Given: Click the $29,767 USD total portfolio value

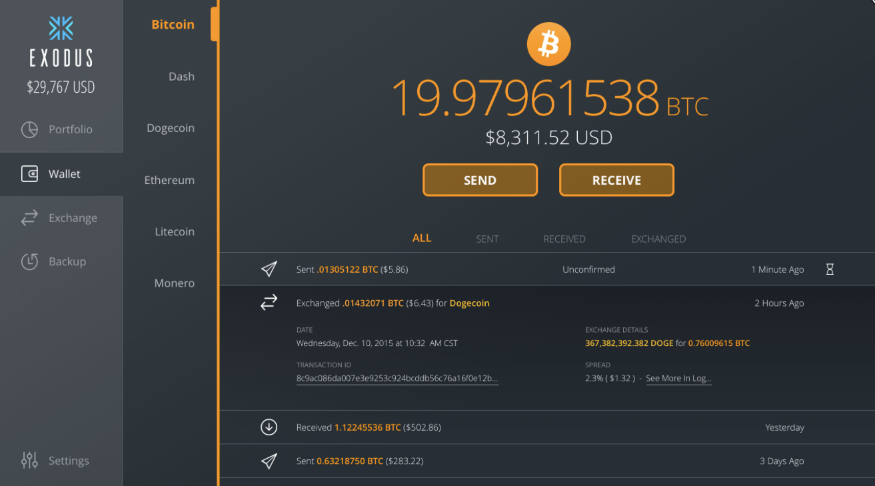Looking at the screenshot, I should (x=61, y=87).
